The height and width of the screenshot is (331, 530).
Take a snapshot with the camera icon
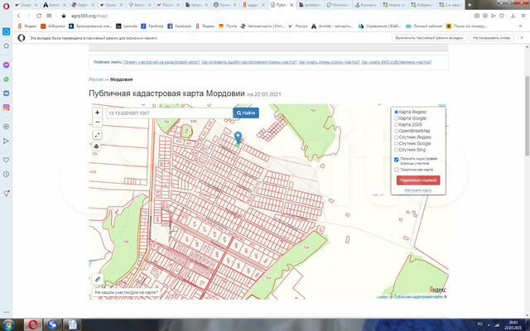tap(477, 16)
